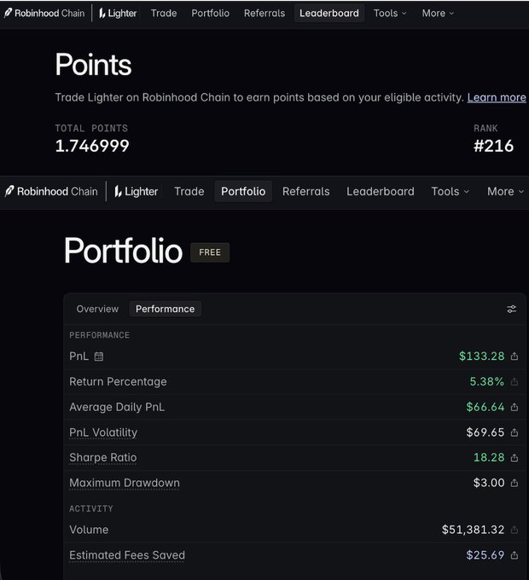Expand Tools dropdown in Portfolio header
The width and height of the screenshot is (529, 580).
point(451,191)
